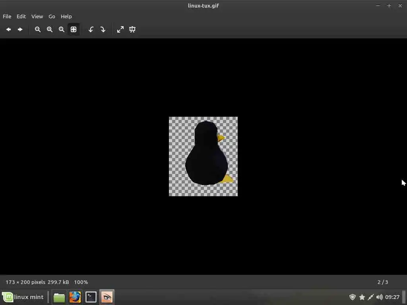
Task: Enter fullscreen mode
Action: [x=120, y=29]
